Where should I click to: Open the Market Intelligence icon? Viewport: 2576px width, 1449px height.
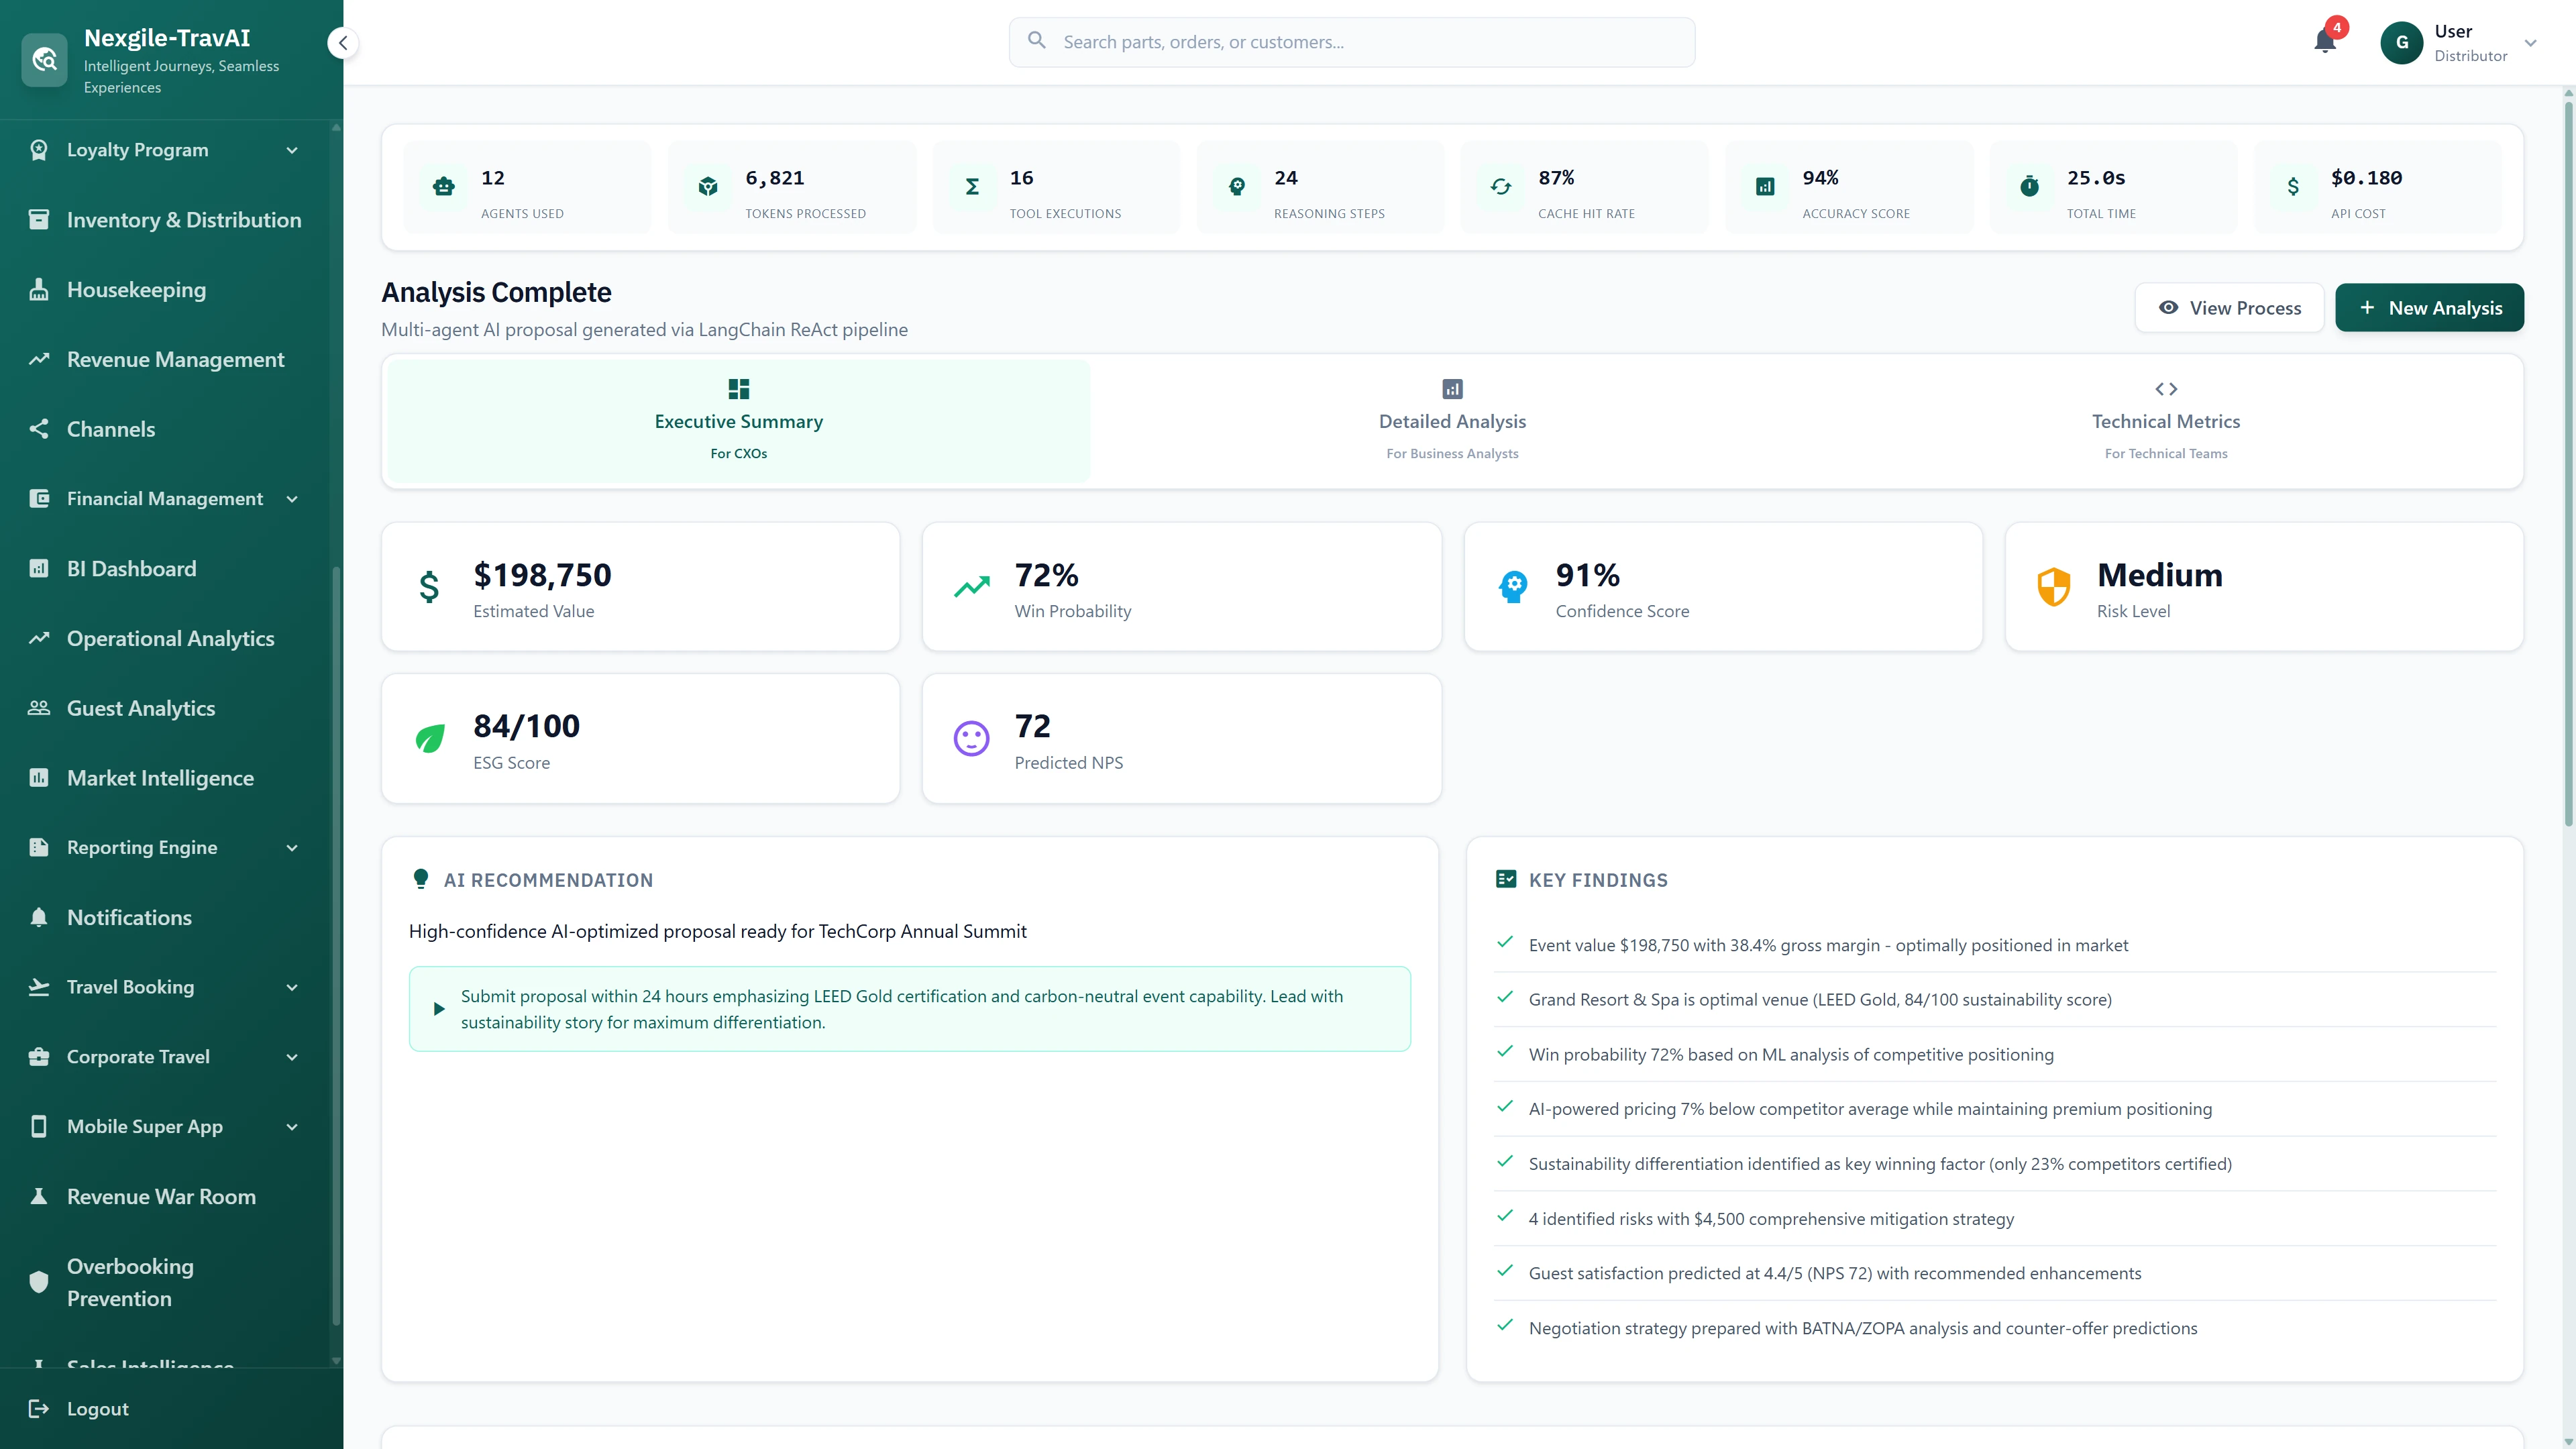[39, 777]
